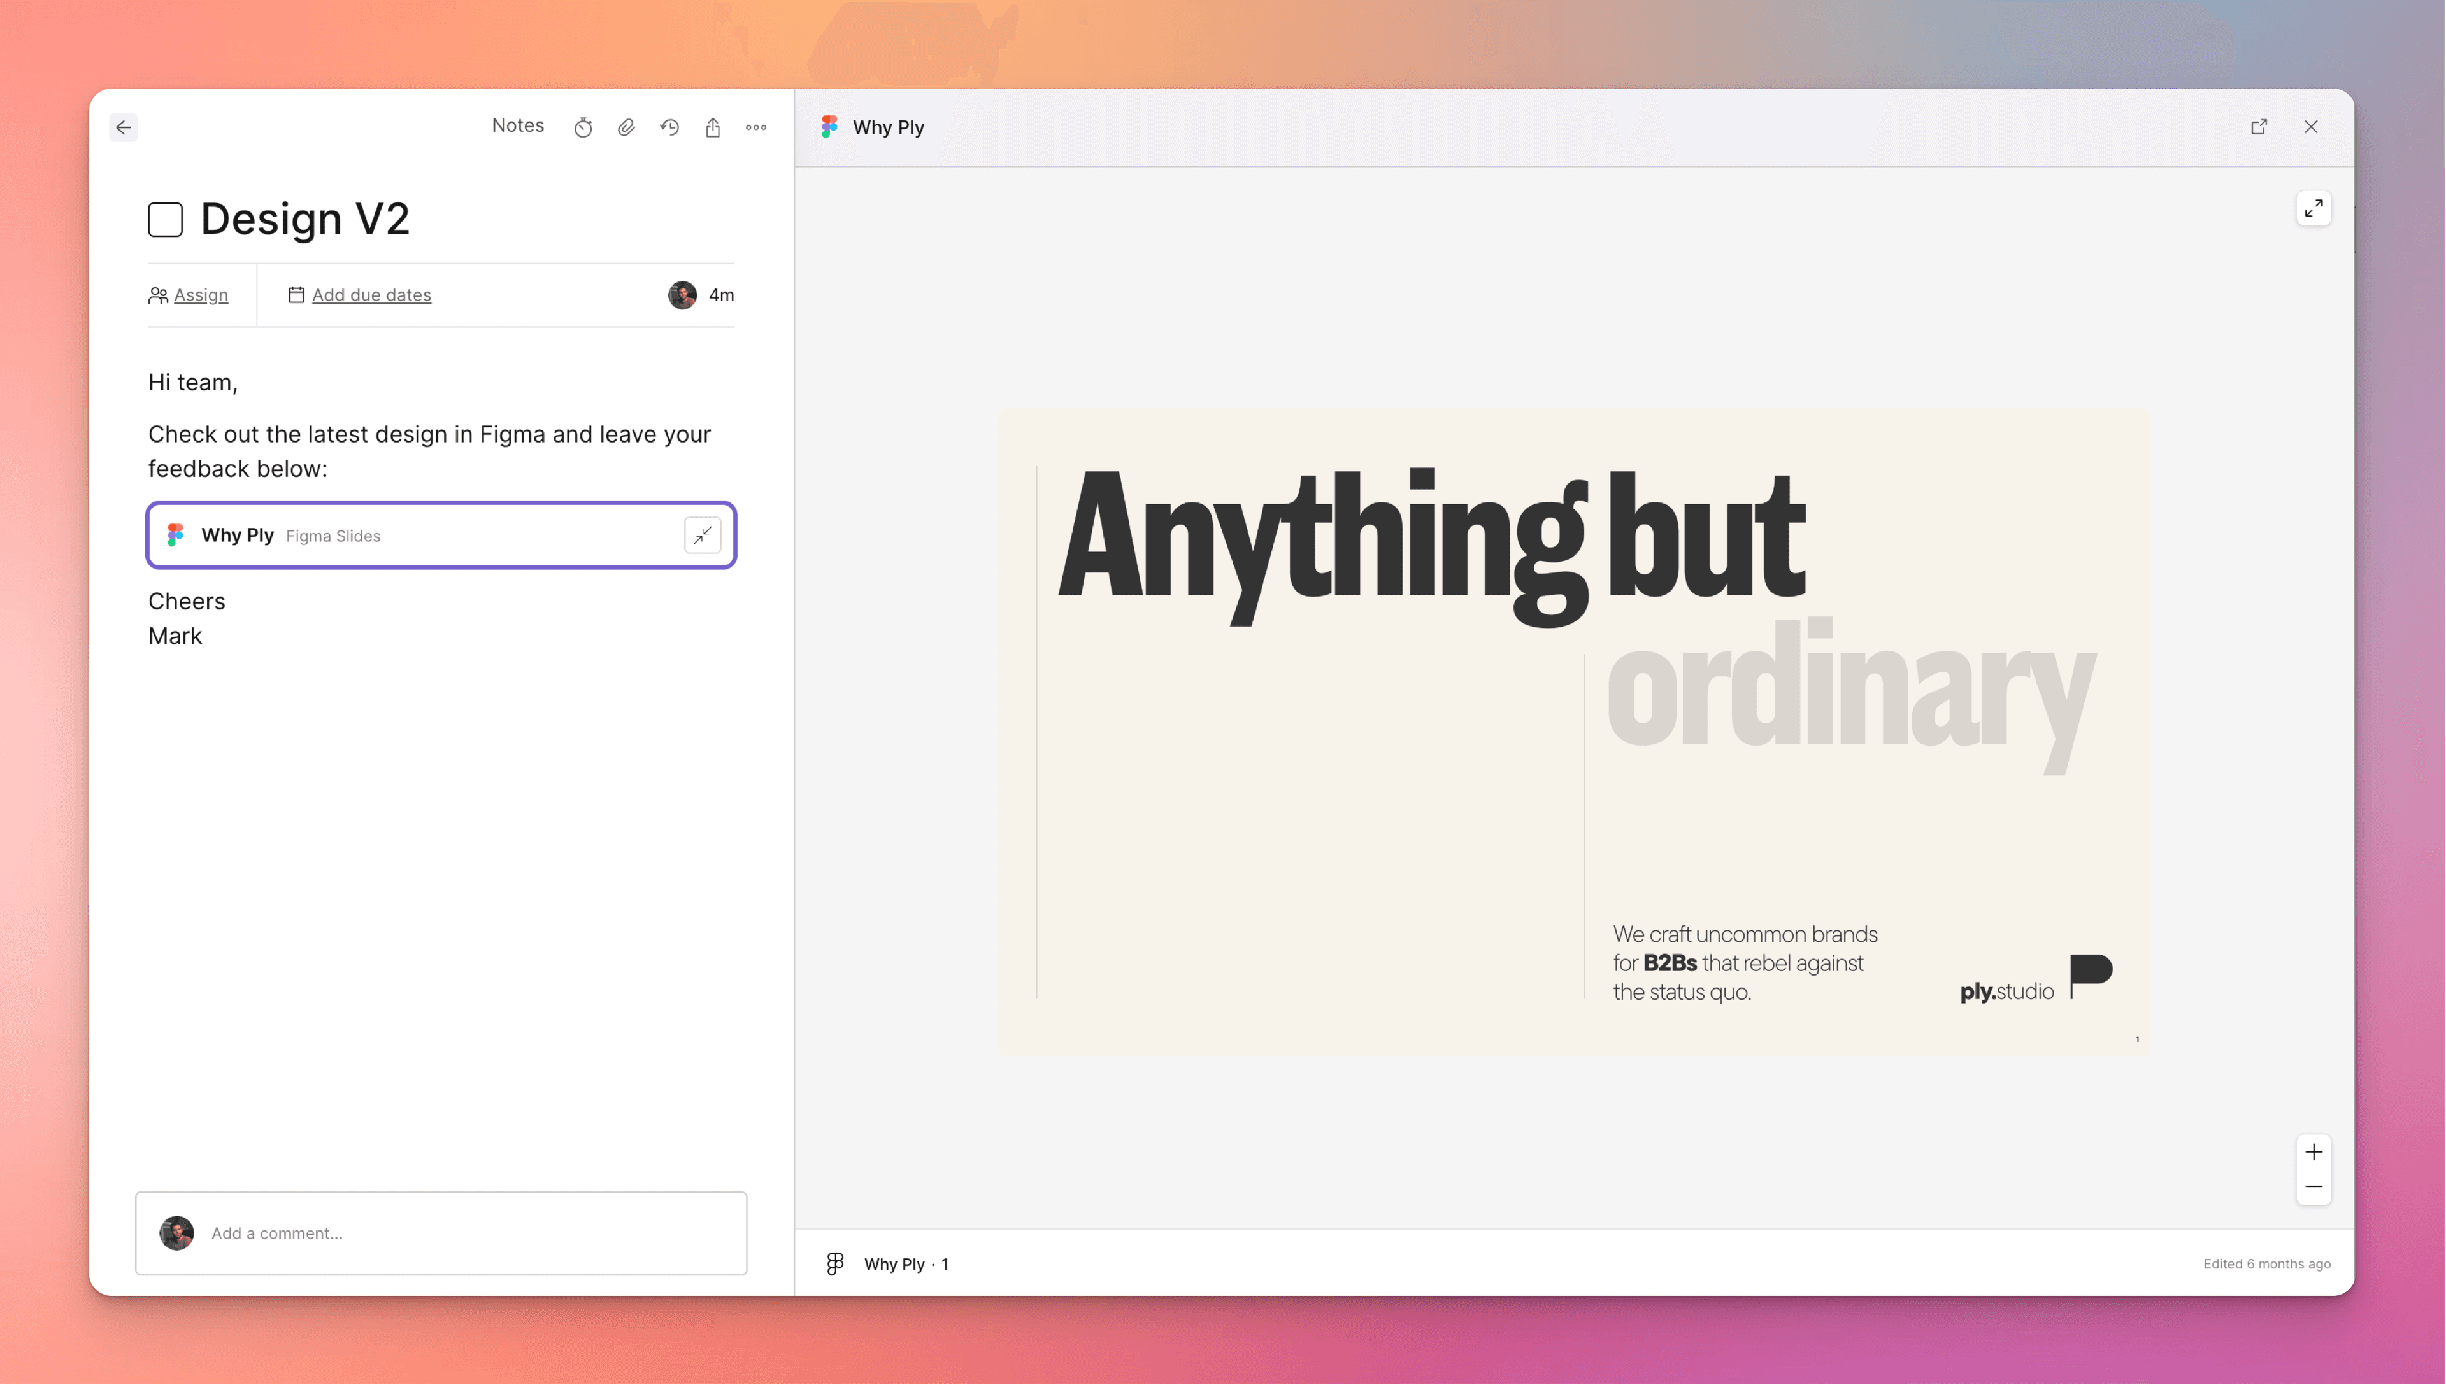2446x1385 pixels.
Task: Close the Why Ply preview panel
Action: (2311, 127)
